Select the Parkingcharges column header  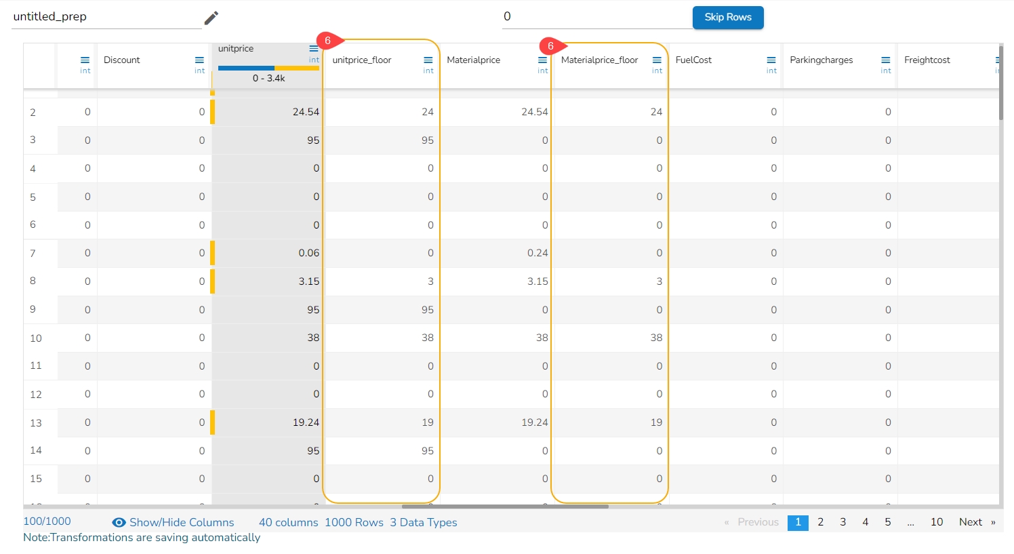click(822, 60)
